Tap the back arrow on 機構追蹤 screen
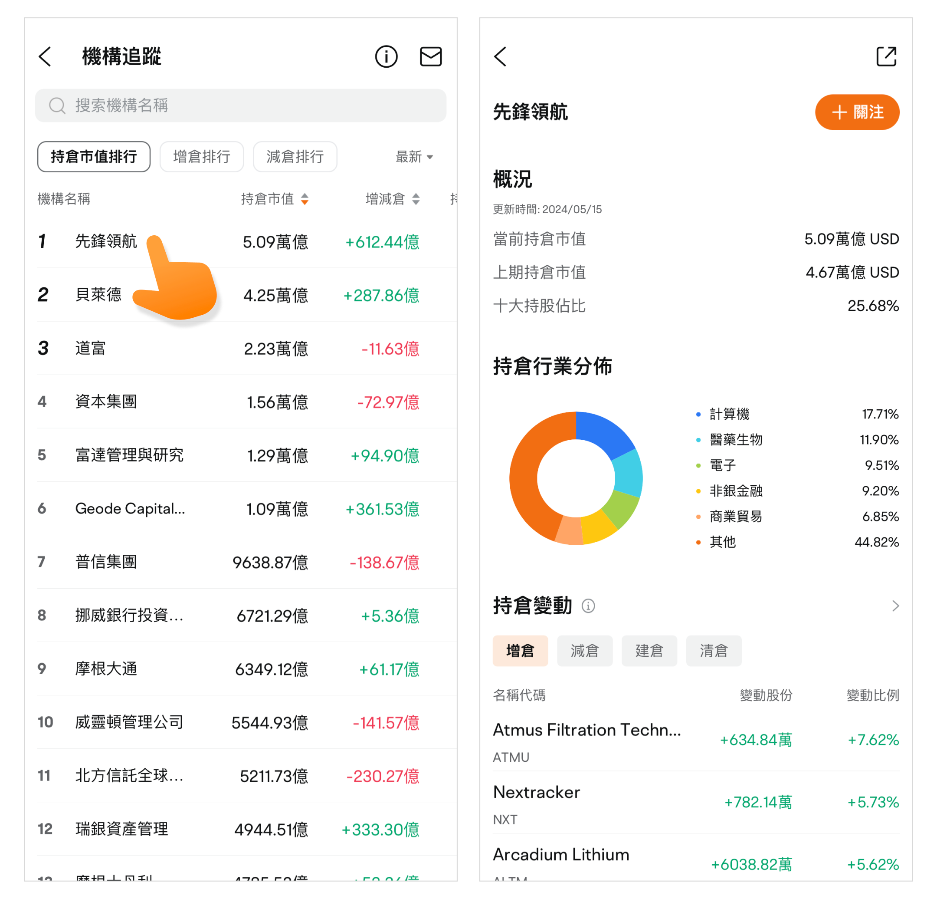The height and width of the screenshot is (899, 937). (x=45, y=56)
